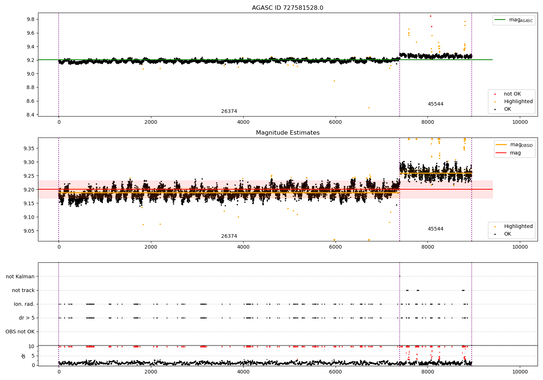543x380 pixels.
Task: Click the "9.35" y-tick in the middle plot
Action: click(29, 148)
